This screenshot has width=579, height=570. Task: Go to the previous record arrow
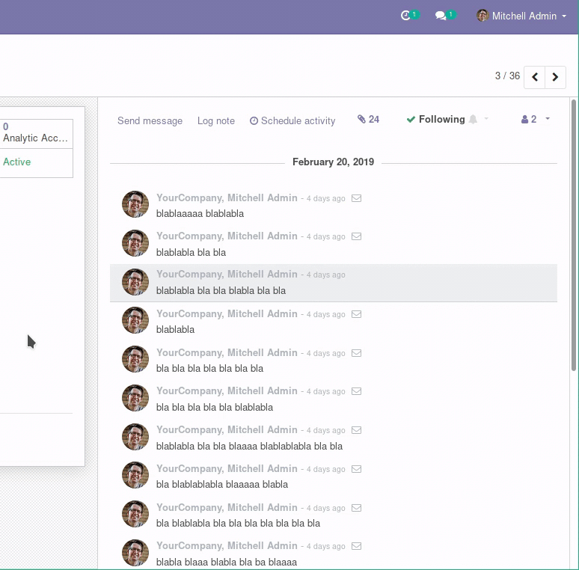point(535,77)
